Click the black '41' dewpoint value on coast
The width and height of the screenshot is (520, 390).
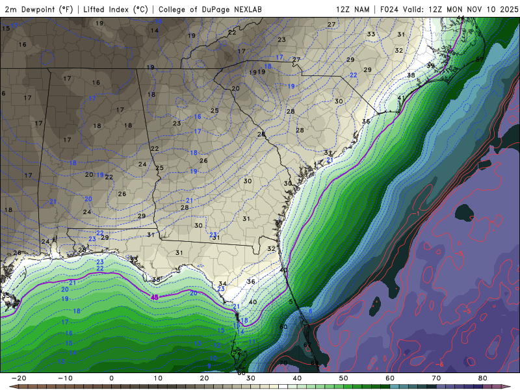(401, 98)
